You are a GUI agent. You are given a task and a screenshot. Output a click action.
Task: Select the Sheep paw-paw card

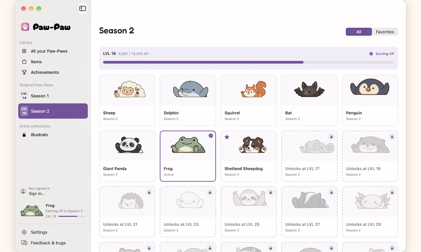(x=127, y=100)
